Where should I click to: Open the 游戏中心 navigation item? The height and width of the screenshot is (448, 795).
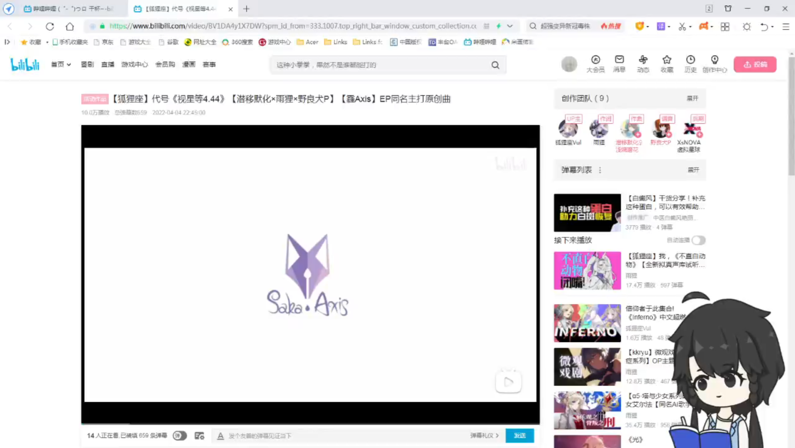134,64
